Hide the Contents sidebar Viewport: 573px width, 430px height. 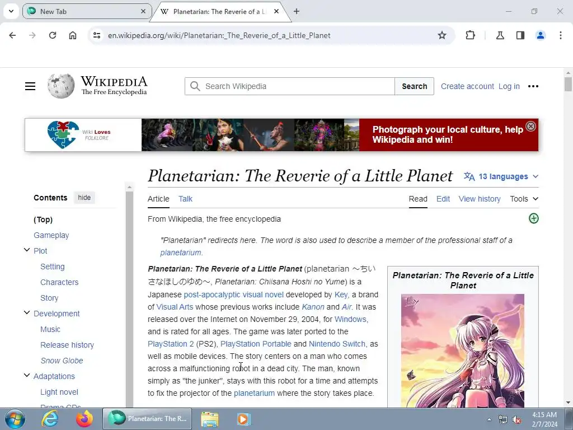coord(84,198)
